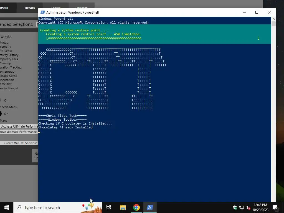This screenshot has height=213, width=284.
Task: Open Google Chrome from the taskbar
Action: pos(136,207)
